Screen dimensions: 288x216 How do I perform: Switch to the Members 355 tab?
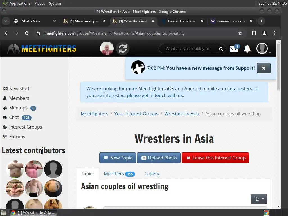click(119, 174)
